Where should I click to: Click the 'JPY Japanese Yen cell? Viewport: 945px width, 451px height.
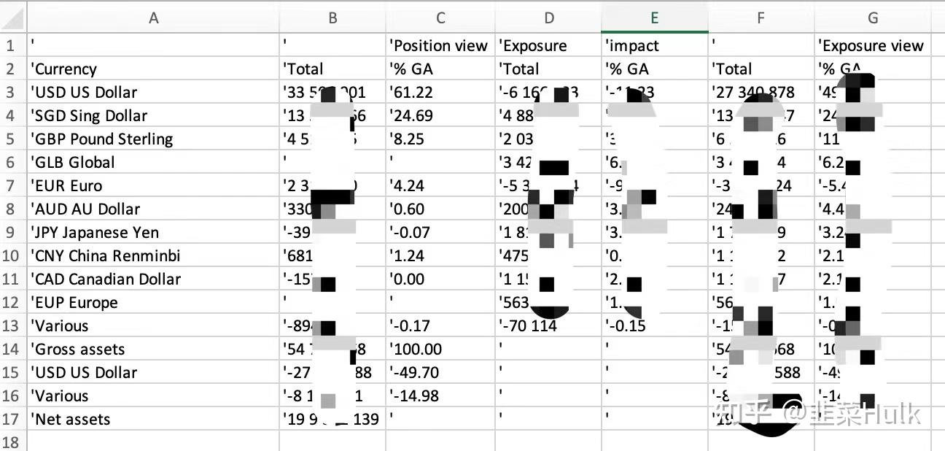pos(153,232)
